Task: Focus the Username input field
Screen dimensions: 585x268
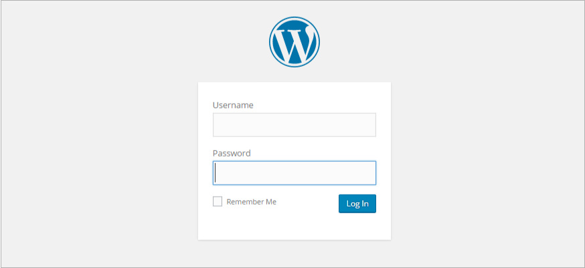Action: (295, 125)
